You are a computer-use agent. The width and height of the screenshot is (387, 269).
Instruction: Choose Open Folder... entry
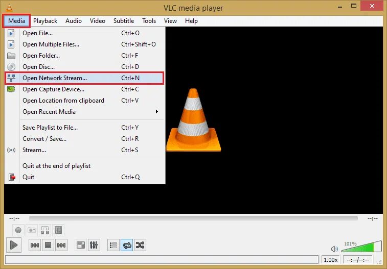[x=85, y=56]
